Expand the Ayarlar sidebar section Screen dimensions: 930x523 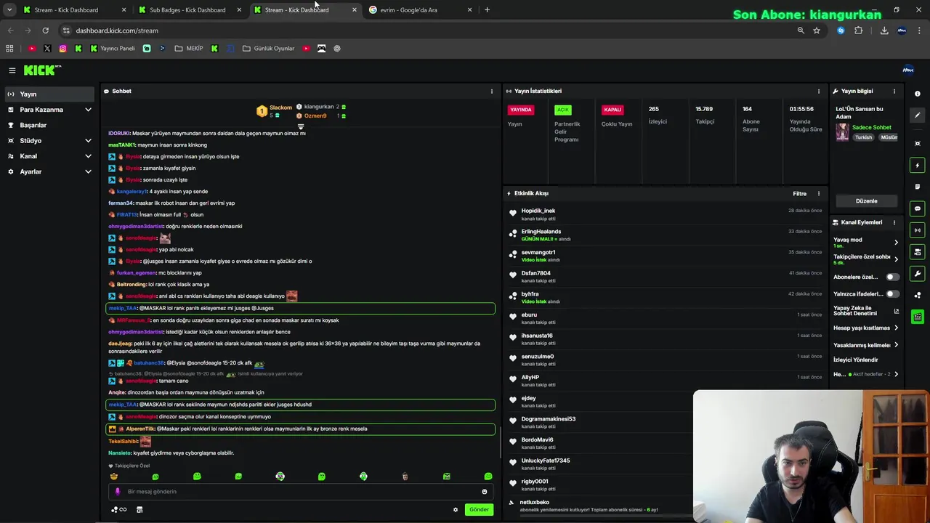[x=49, y=171]
